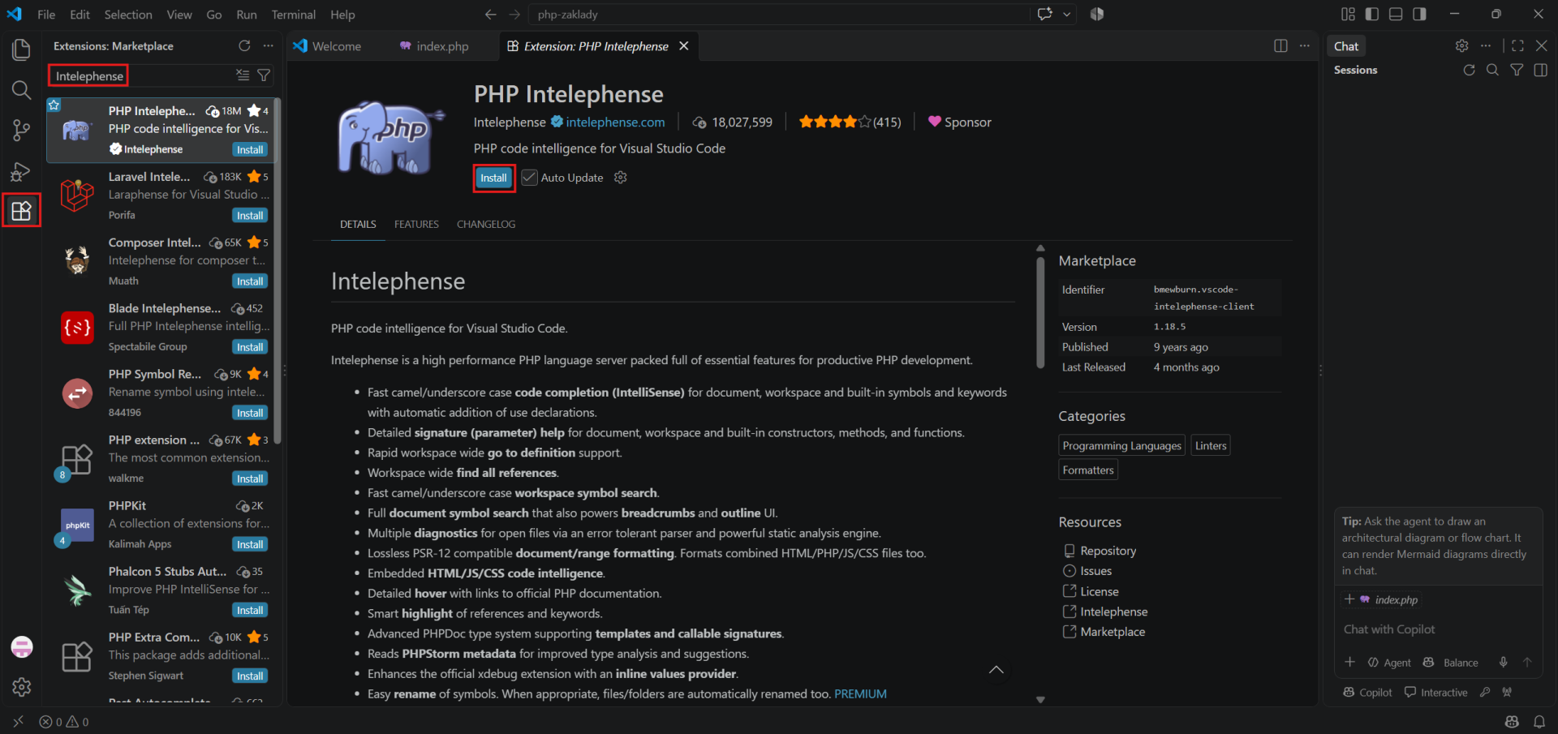
Task: Open the Balance model picker in chat
Action: 1451,663
